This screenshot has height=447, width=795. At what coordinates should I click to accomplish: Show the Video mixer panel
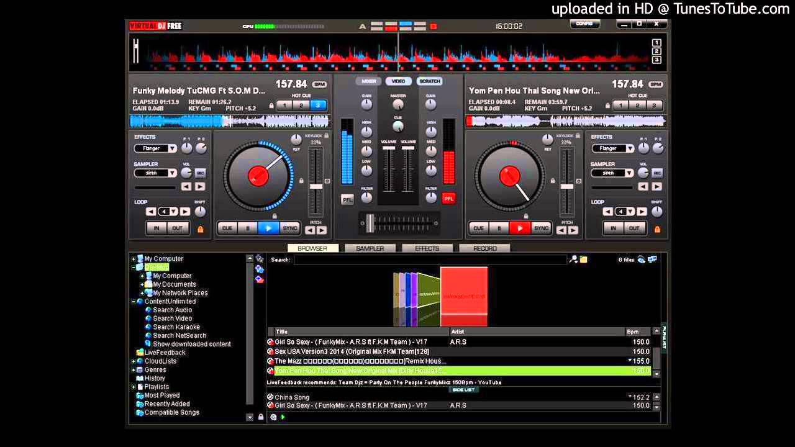pyautogui.click(x=399, y=81)
